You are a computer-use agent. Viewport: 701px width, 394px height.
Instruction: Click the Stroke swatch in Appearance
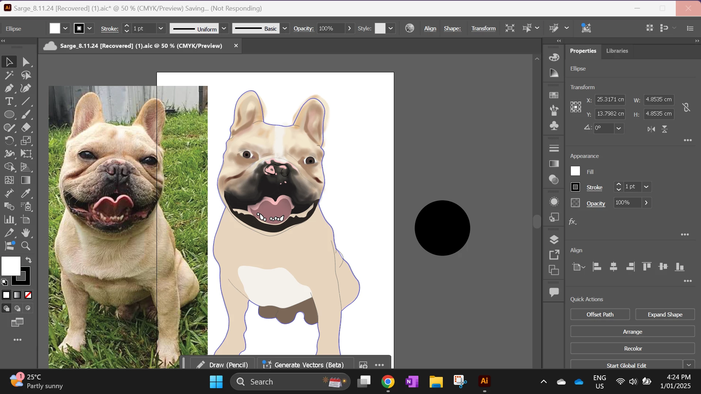click(x=575, y=187)
